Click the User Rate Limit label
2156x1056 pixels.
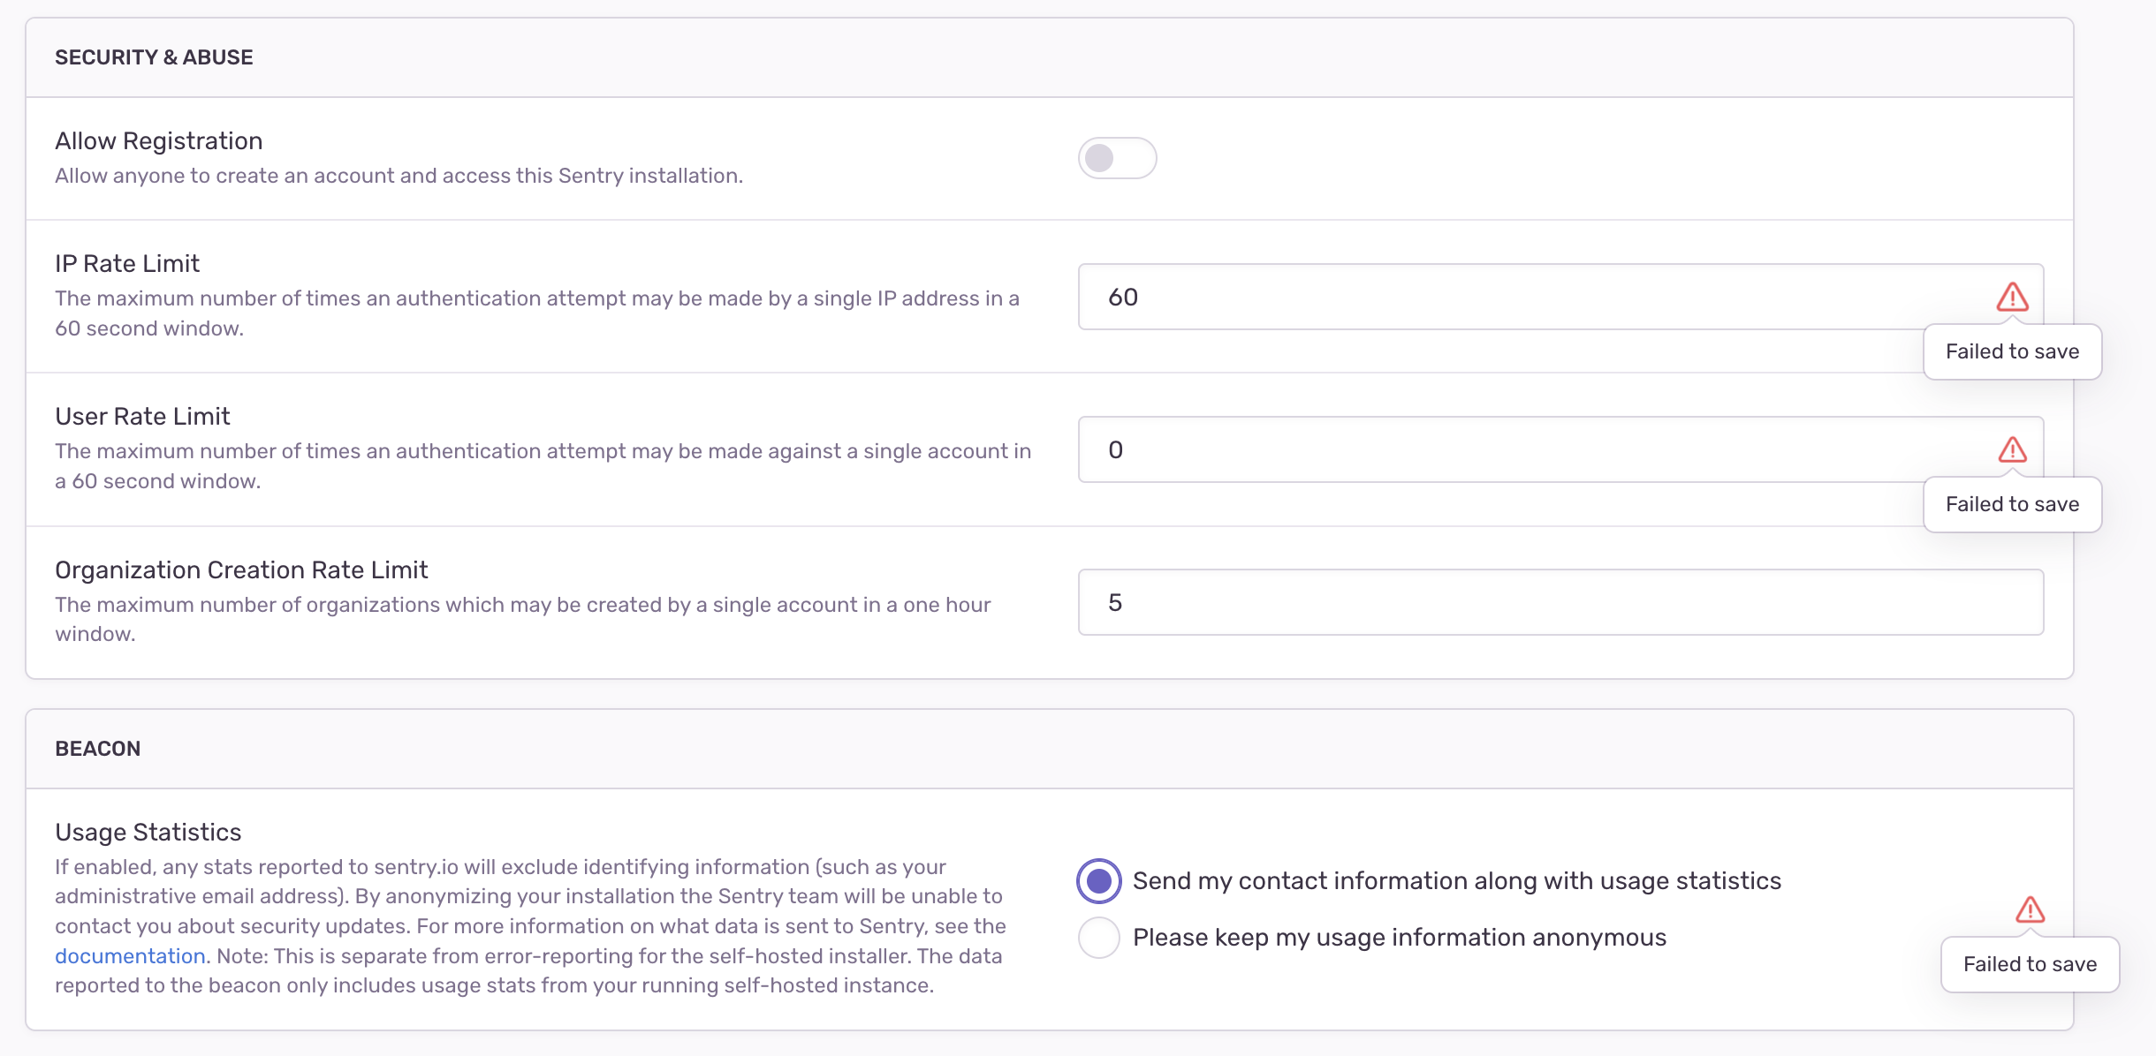(142, 416)
